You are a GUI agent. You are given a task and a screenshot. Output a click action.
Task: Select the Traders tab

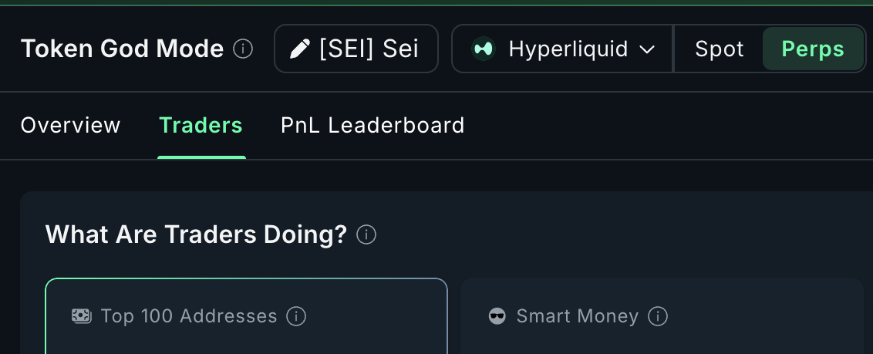[201, 125]
